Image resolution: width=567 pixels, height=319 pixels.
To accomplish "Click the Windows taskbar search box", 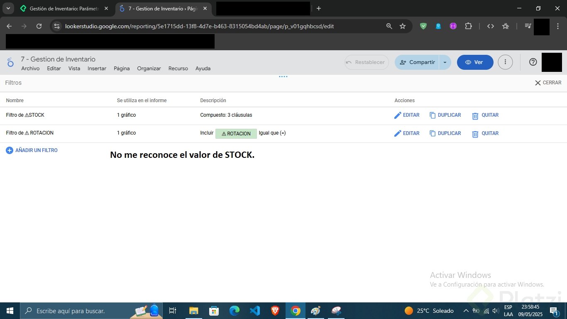I will [91, 311].
